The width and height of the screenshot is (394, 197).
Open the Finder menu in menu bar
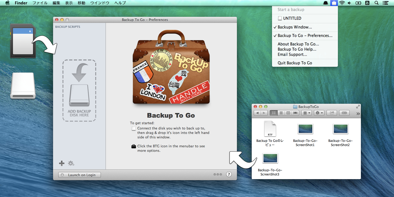point(21,3)
